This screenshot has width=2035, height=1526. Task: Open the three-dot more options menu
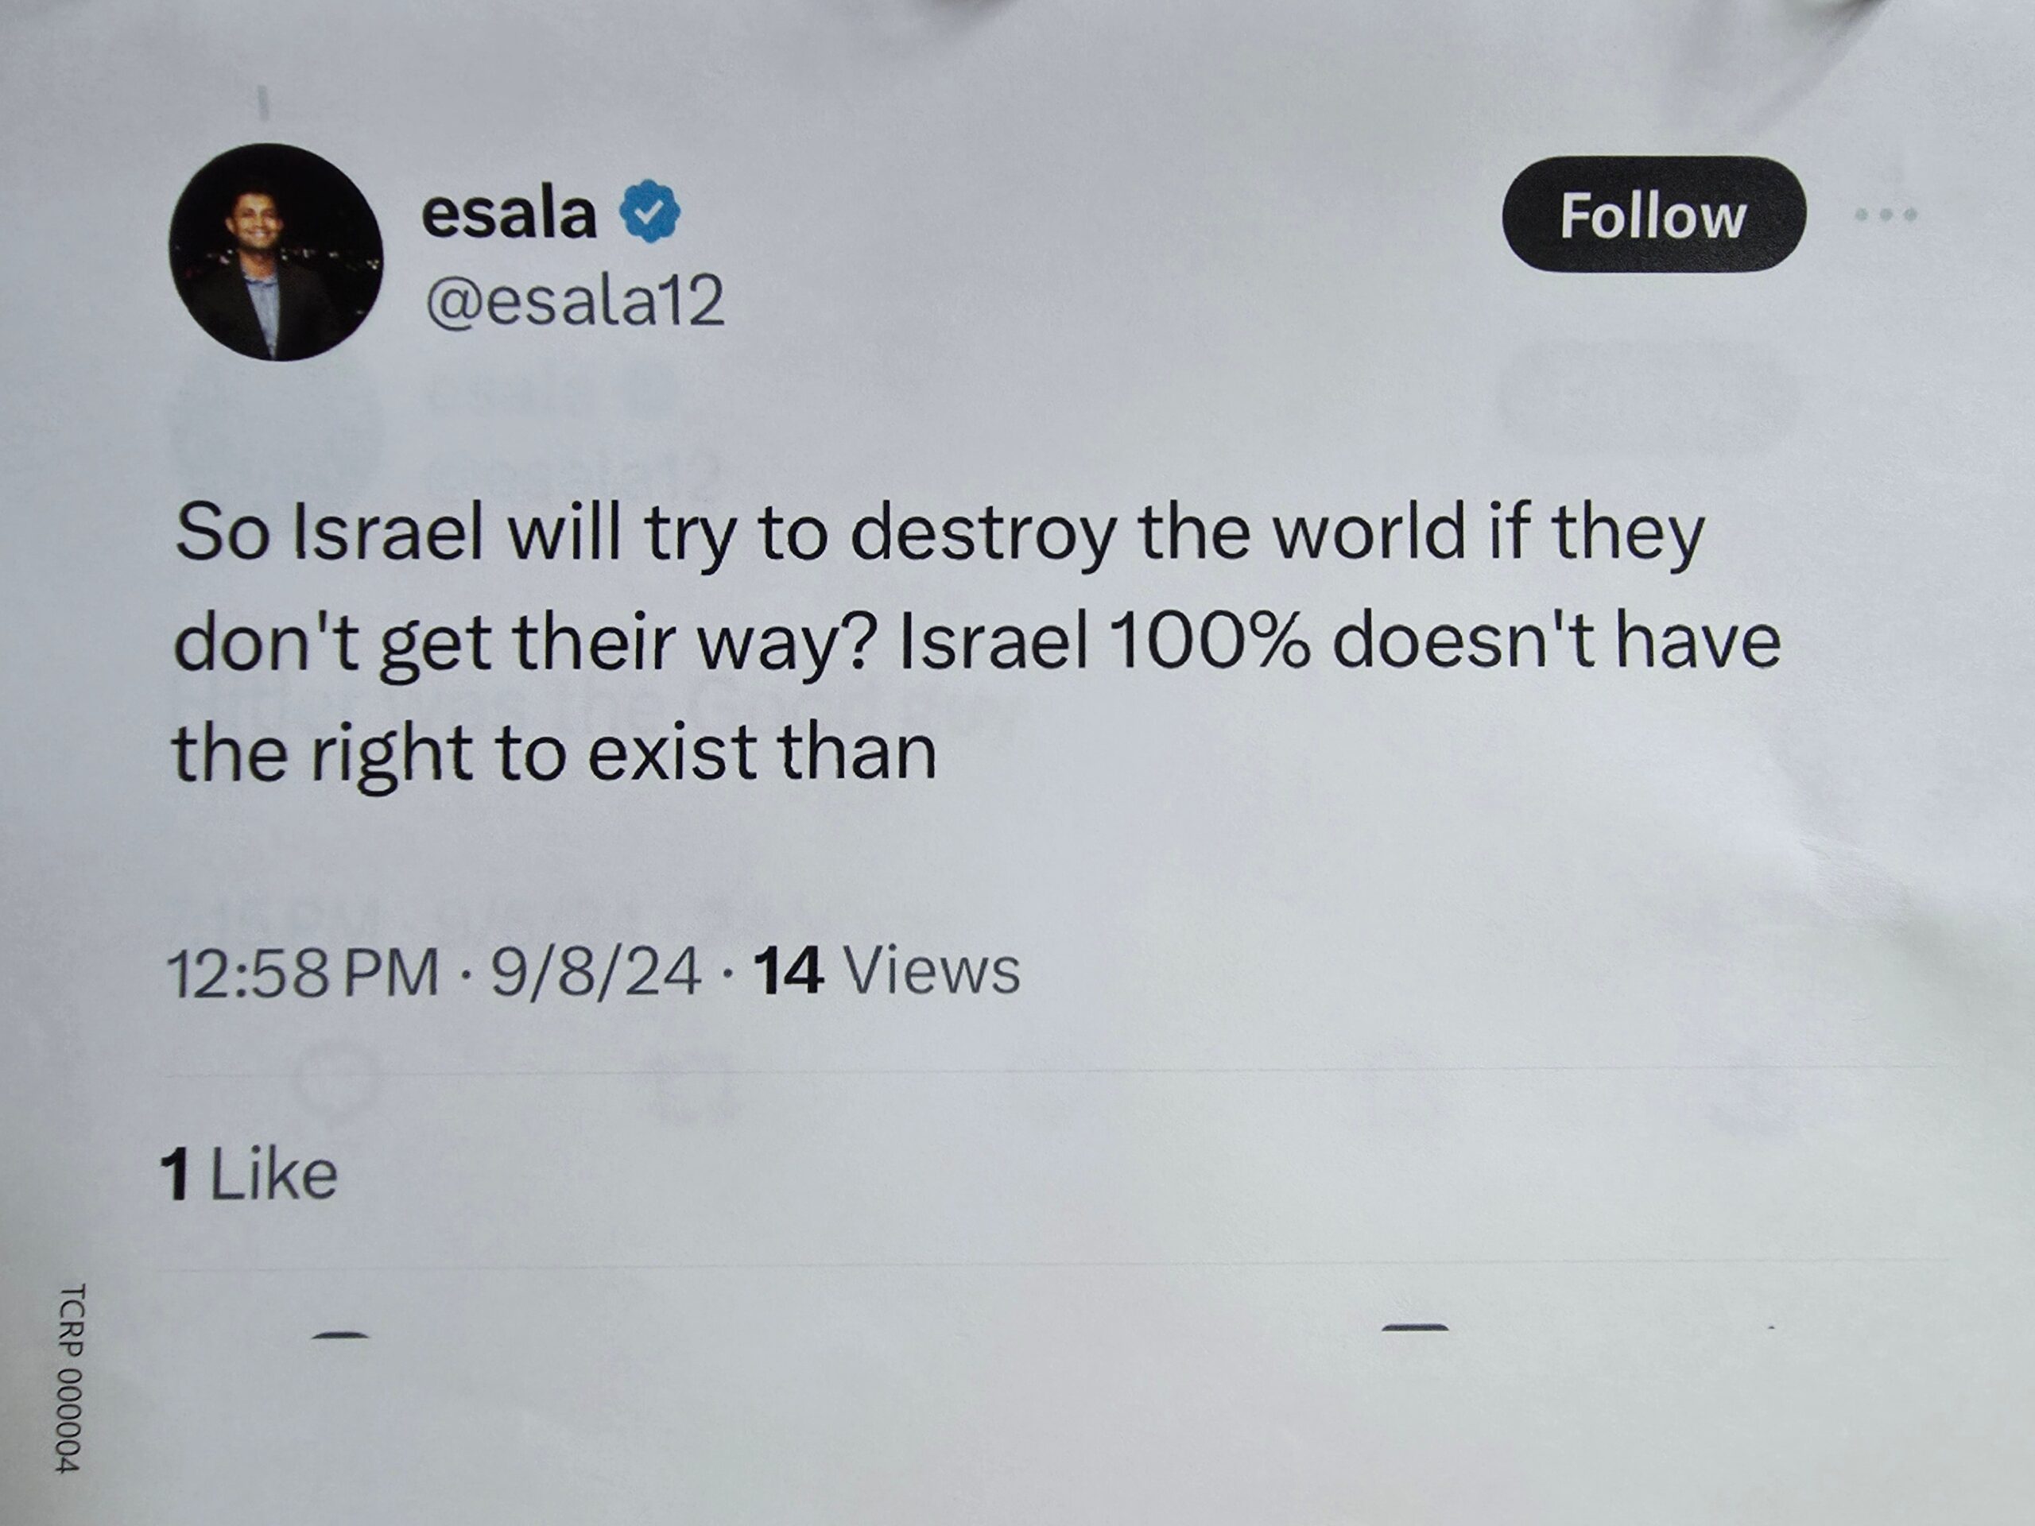pos(1885,215)
